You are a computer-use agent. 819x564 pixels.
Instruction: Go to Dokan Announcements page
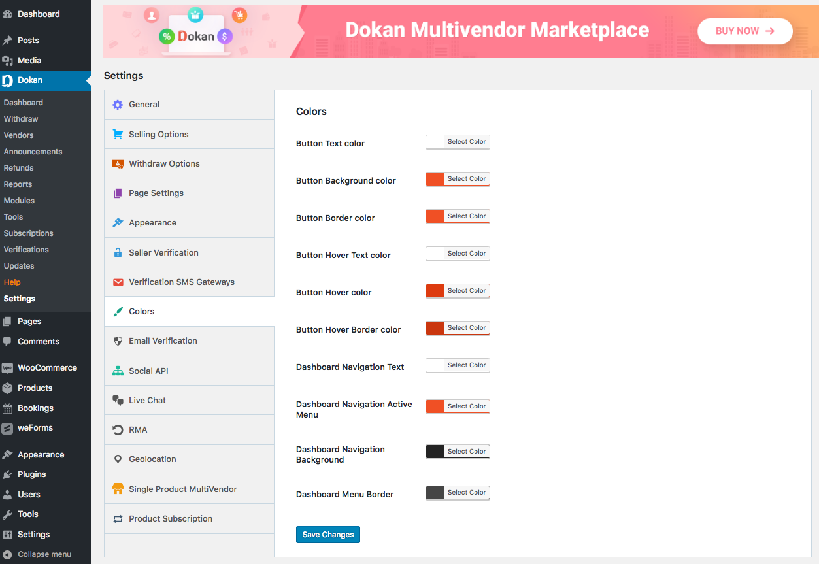tap(33, 152)
